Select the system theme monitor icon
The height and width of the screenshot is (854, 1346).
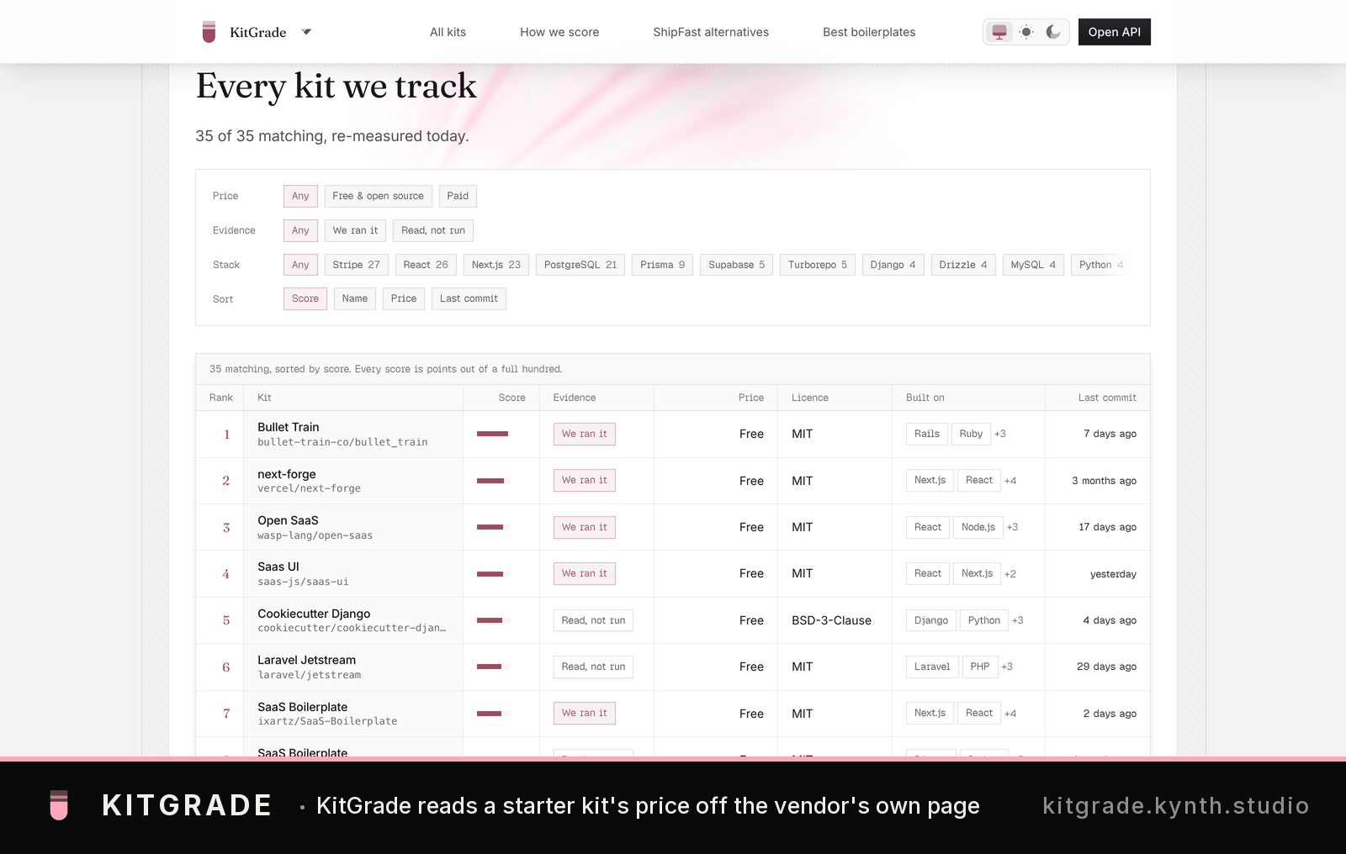(x=999, y=32)
